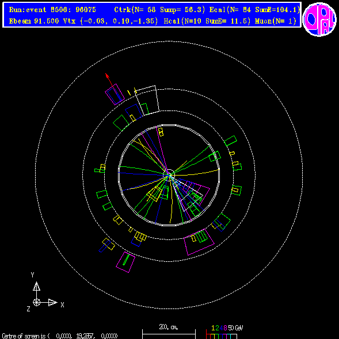Click the Z axis circle symbol

[36, 302]
